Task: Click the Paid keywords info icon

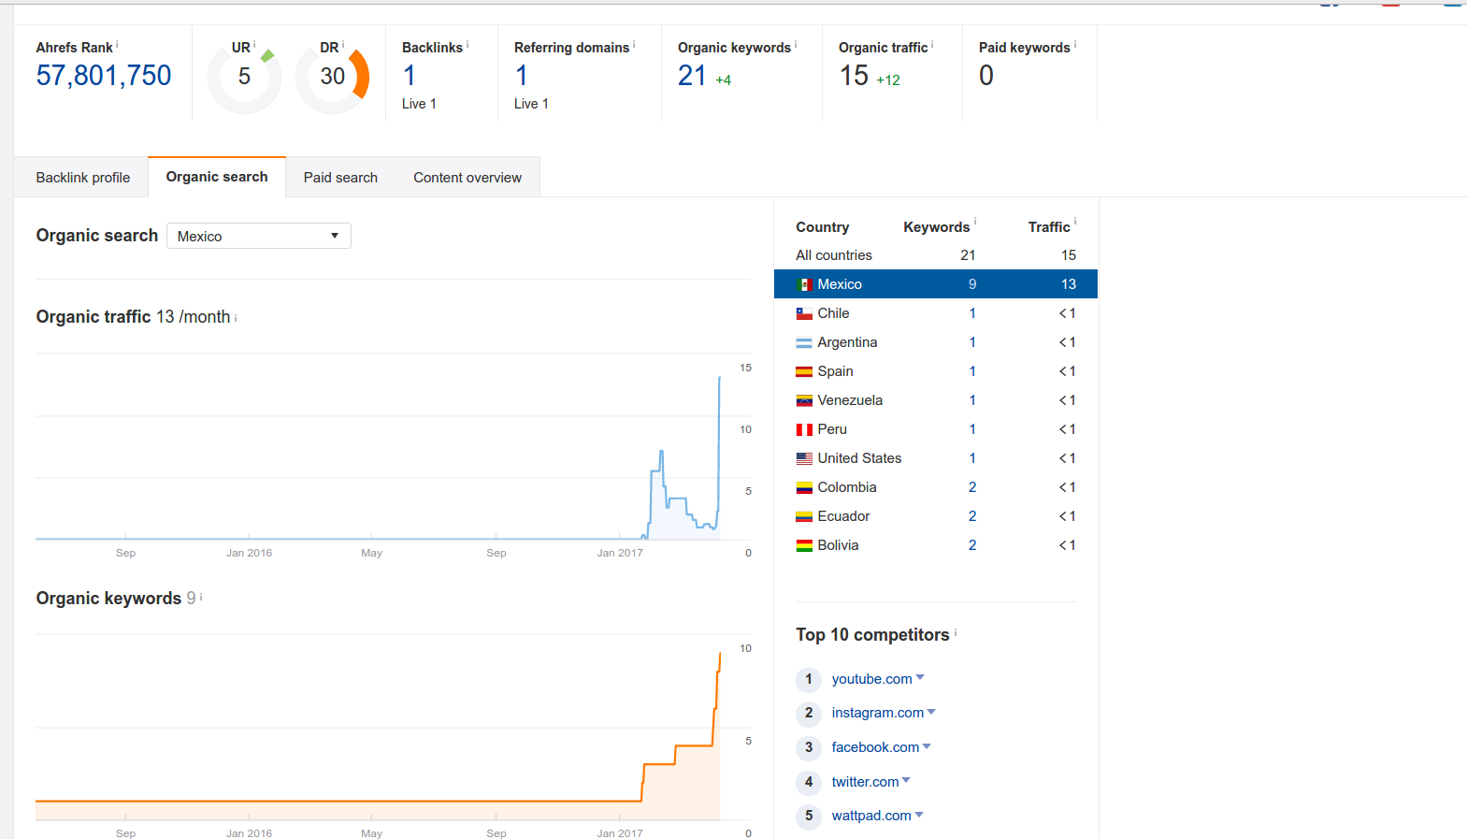Action: point(1075,44)
